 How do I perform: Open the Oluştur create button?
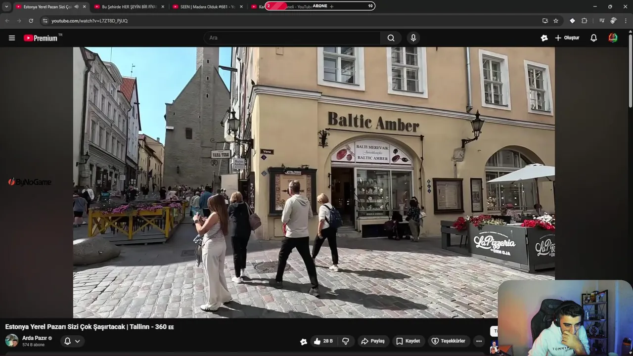click(x=567, y=38)
